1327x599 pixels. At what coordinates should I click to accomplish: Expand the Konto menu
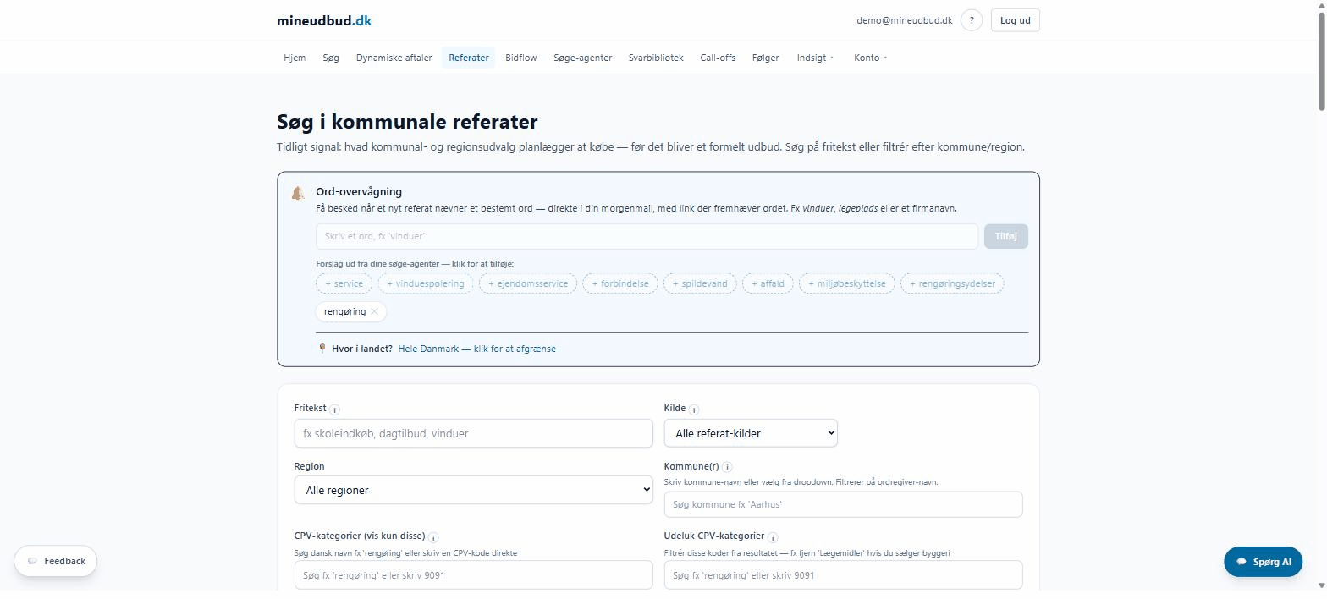870,58
